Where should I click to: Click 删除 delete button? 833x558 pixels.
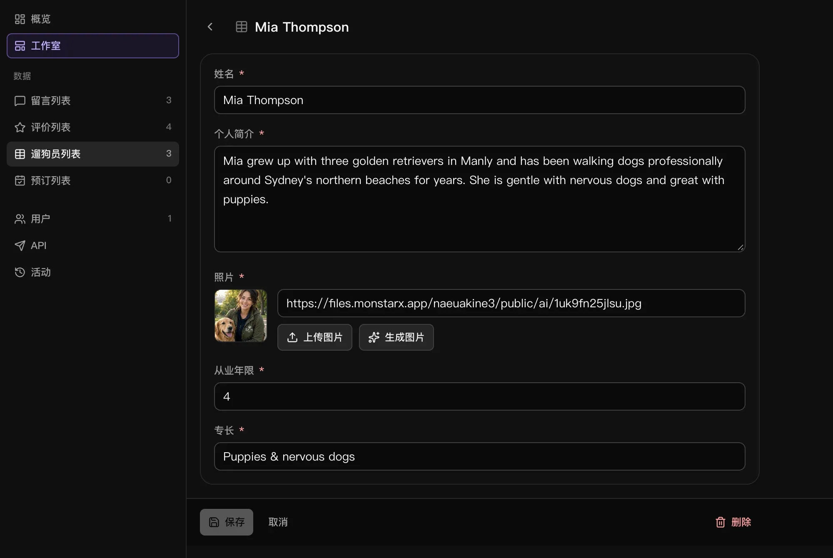tap(733, 522)
